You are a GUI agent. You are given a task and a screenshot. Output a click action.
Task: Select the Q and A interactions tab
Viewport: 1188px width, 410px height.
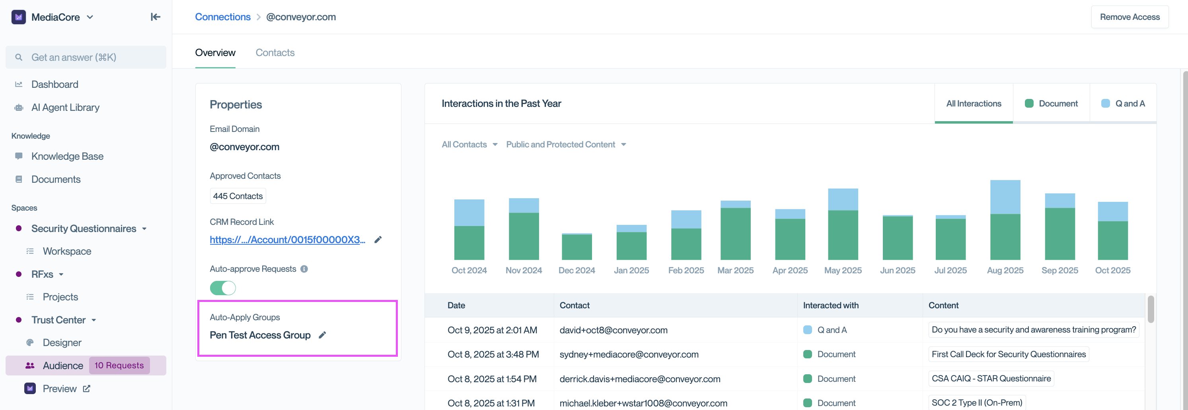coord(1123,104)
